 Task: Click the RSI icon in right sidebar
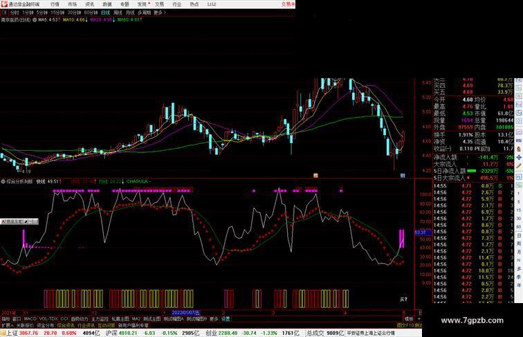click(x=519, y=140)
